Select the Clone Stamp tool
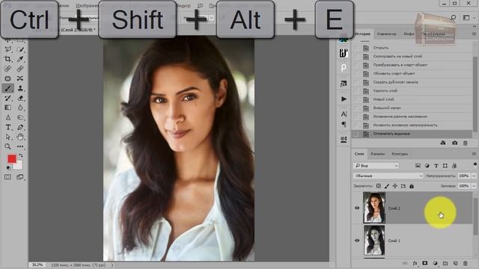Screen dimensions: 479x269 (20, 88)
